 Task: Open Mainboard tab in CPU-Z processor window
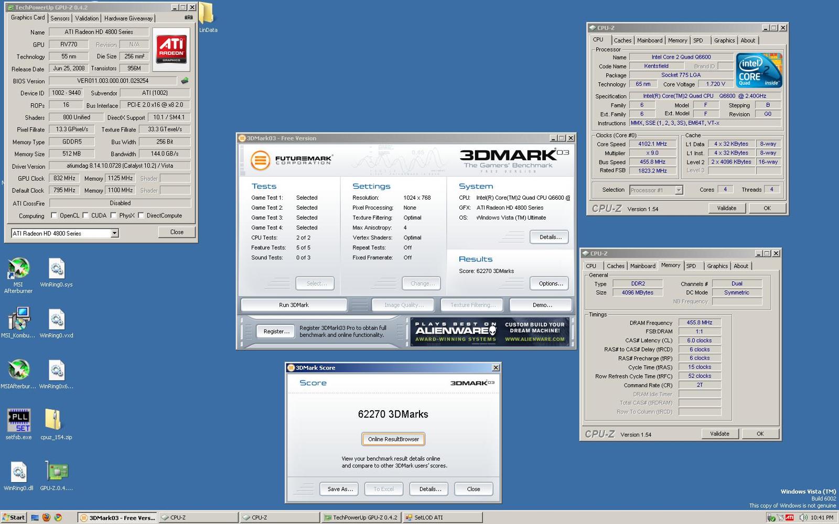click(x=650, y=40)
